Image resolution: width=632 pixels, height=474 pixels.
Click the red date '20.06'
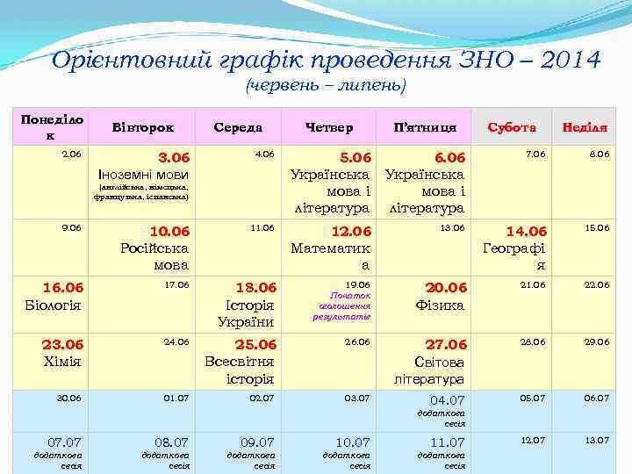[446, 287]
